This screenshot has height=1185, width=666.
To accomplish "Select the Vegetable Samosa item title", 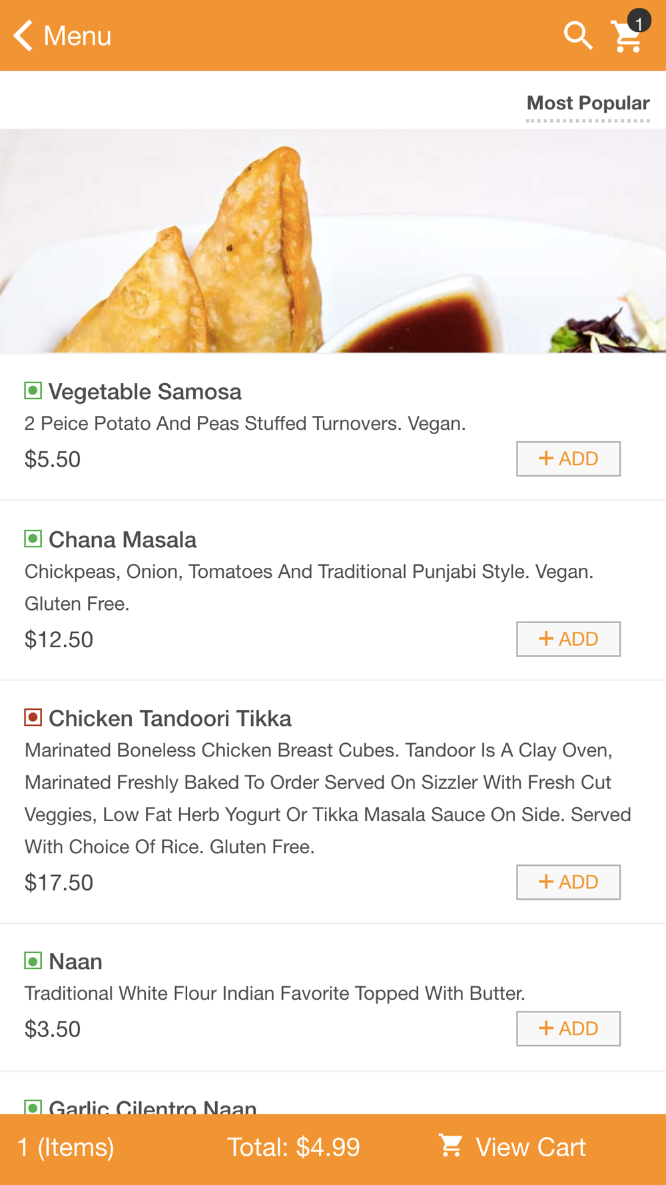I will [x=145, y=391].
